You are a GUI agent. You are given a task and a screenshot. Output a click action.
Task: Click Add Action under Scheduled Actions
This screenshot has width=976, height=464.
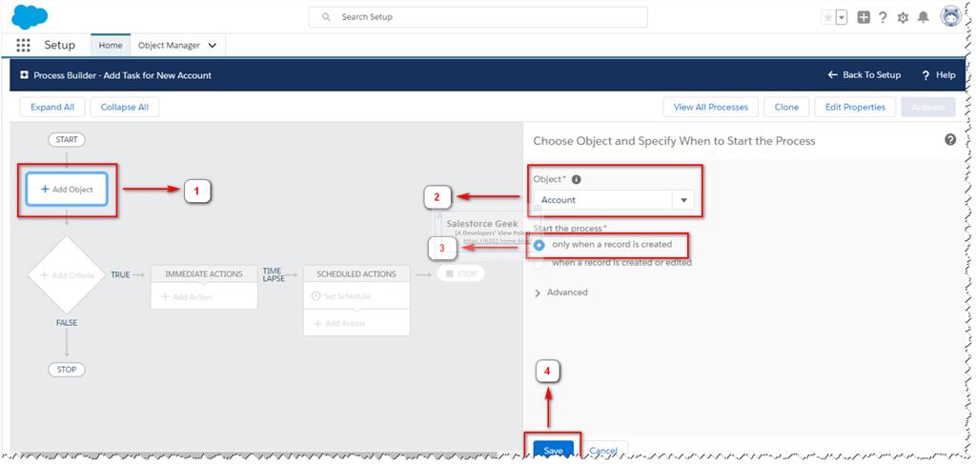tap(339, 323)
